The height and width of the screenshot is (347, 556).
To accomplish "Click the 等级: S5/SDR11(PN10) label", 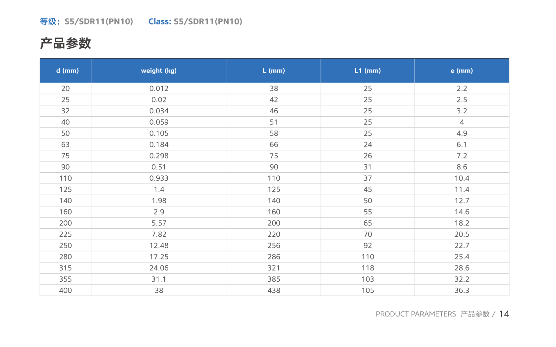I will [x=86, y=22].
